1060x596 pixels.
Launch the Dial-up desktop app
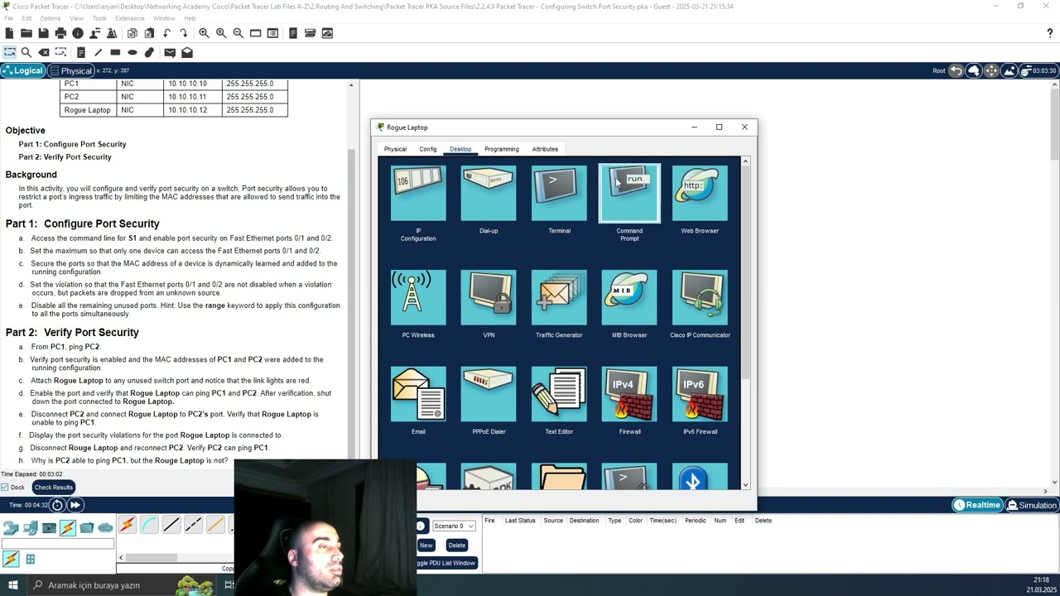(x=489, y=194)
